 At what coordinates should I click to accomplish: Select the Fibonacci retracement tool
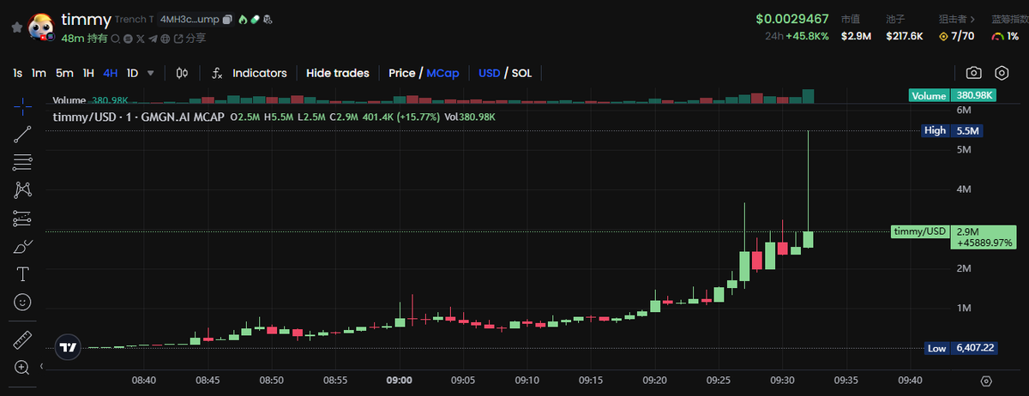coord(23,161)
